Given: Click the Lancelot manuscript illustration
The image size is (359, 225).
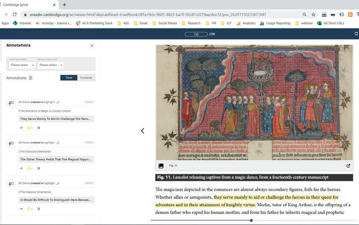Looking at the screenshot, I should point(254,102).
